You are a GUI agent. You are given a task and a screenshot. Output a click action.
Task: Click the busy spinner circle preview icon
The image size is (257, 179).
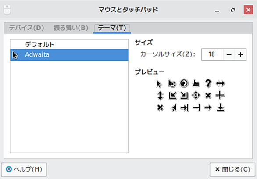(184, 83)
